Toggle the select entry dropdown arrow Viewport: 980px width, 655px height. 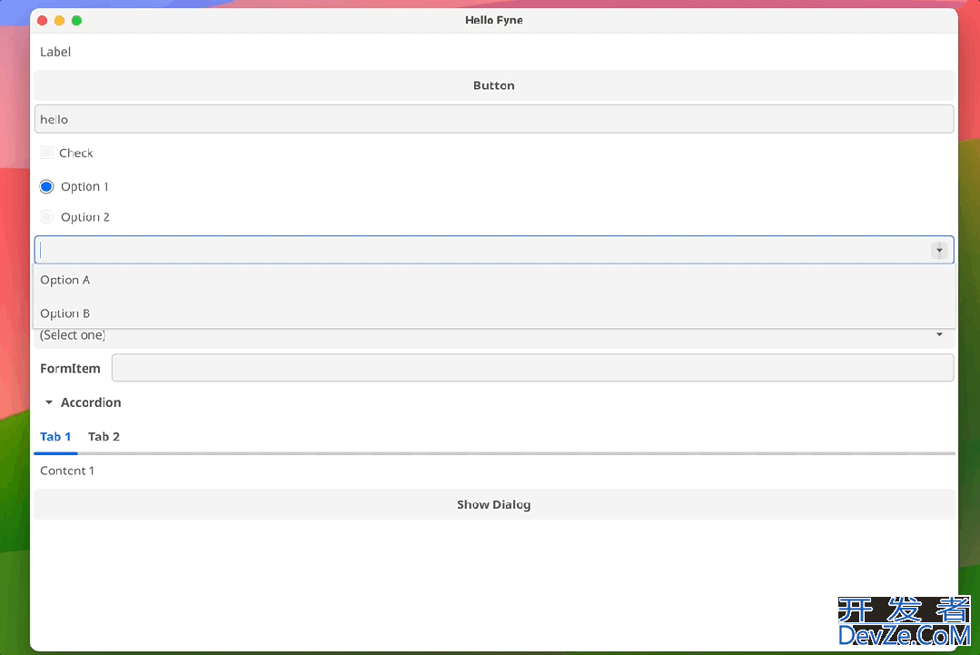pos(939,250)
